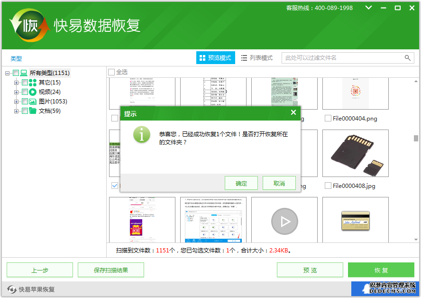Expand the 其它(15) tree node

pyautogui.click(x=16, y=83)
